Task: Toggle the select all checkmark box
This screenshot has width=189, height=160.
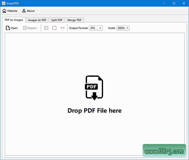Action: 46,28
